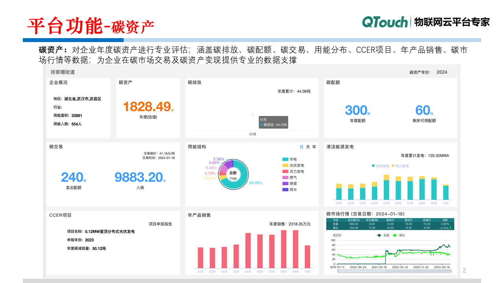Screen dimensions: 504x283
Task: Toggle the 光伏发电 slice in 用能结构 legend
Action: 285,165
